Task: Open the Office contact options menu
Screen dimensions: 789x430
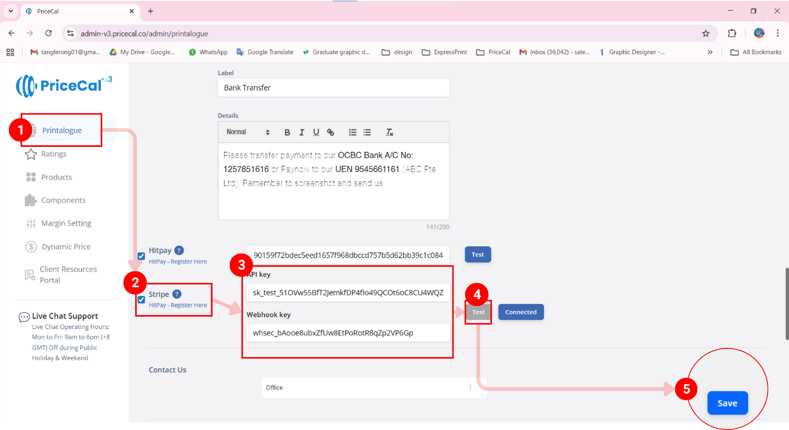Action: pyautogui.click(x=470, y=388)
